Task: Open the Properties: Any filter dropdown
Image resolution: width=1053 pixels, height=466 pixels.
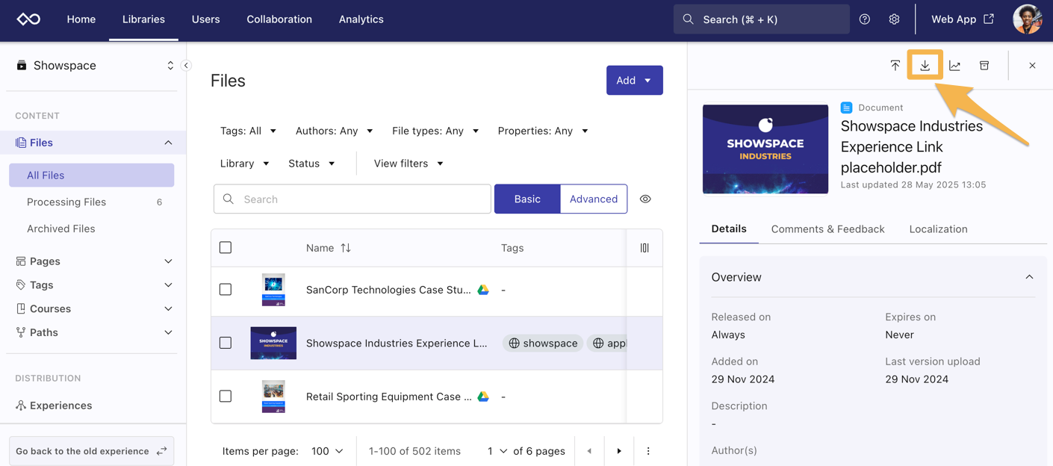Action: (543, 131)
